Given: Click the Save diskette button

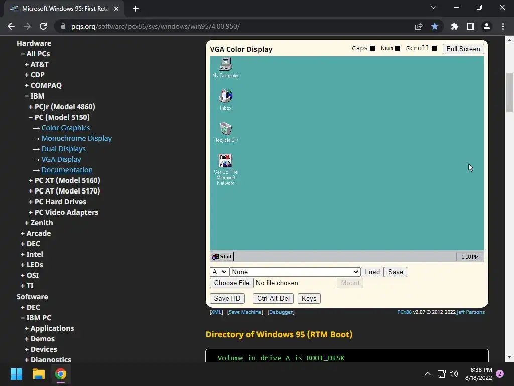Looking at the screenshot, I should [x=396, y=272].
